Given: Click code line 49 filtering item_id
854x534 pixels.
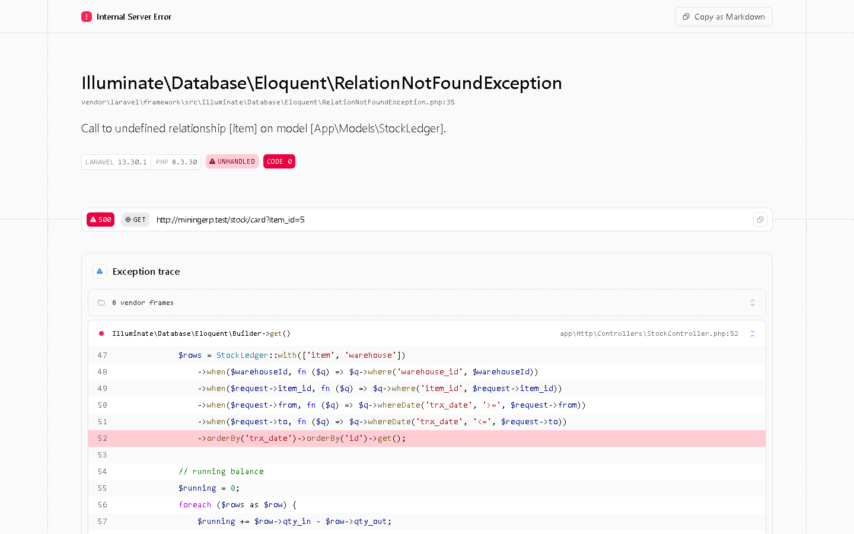Looking at the screenshot, I should point(427,389).
